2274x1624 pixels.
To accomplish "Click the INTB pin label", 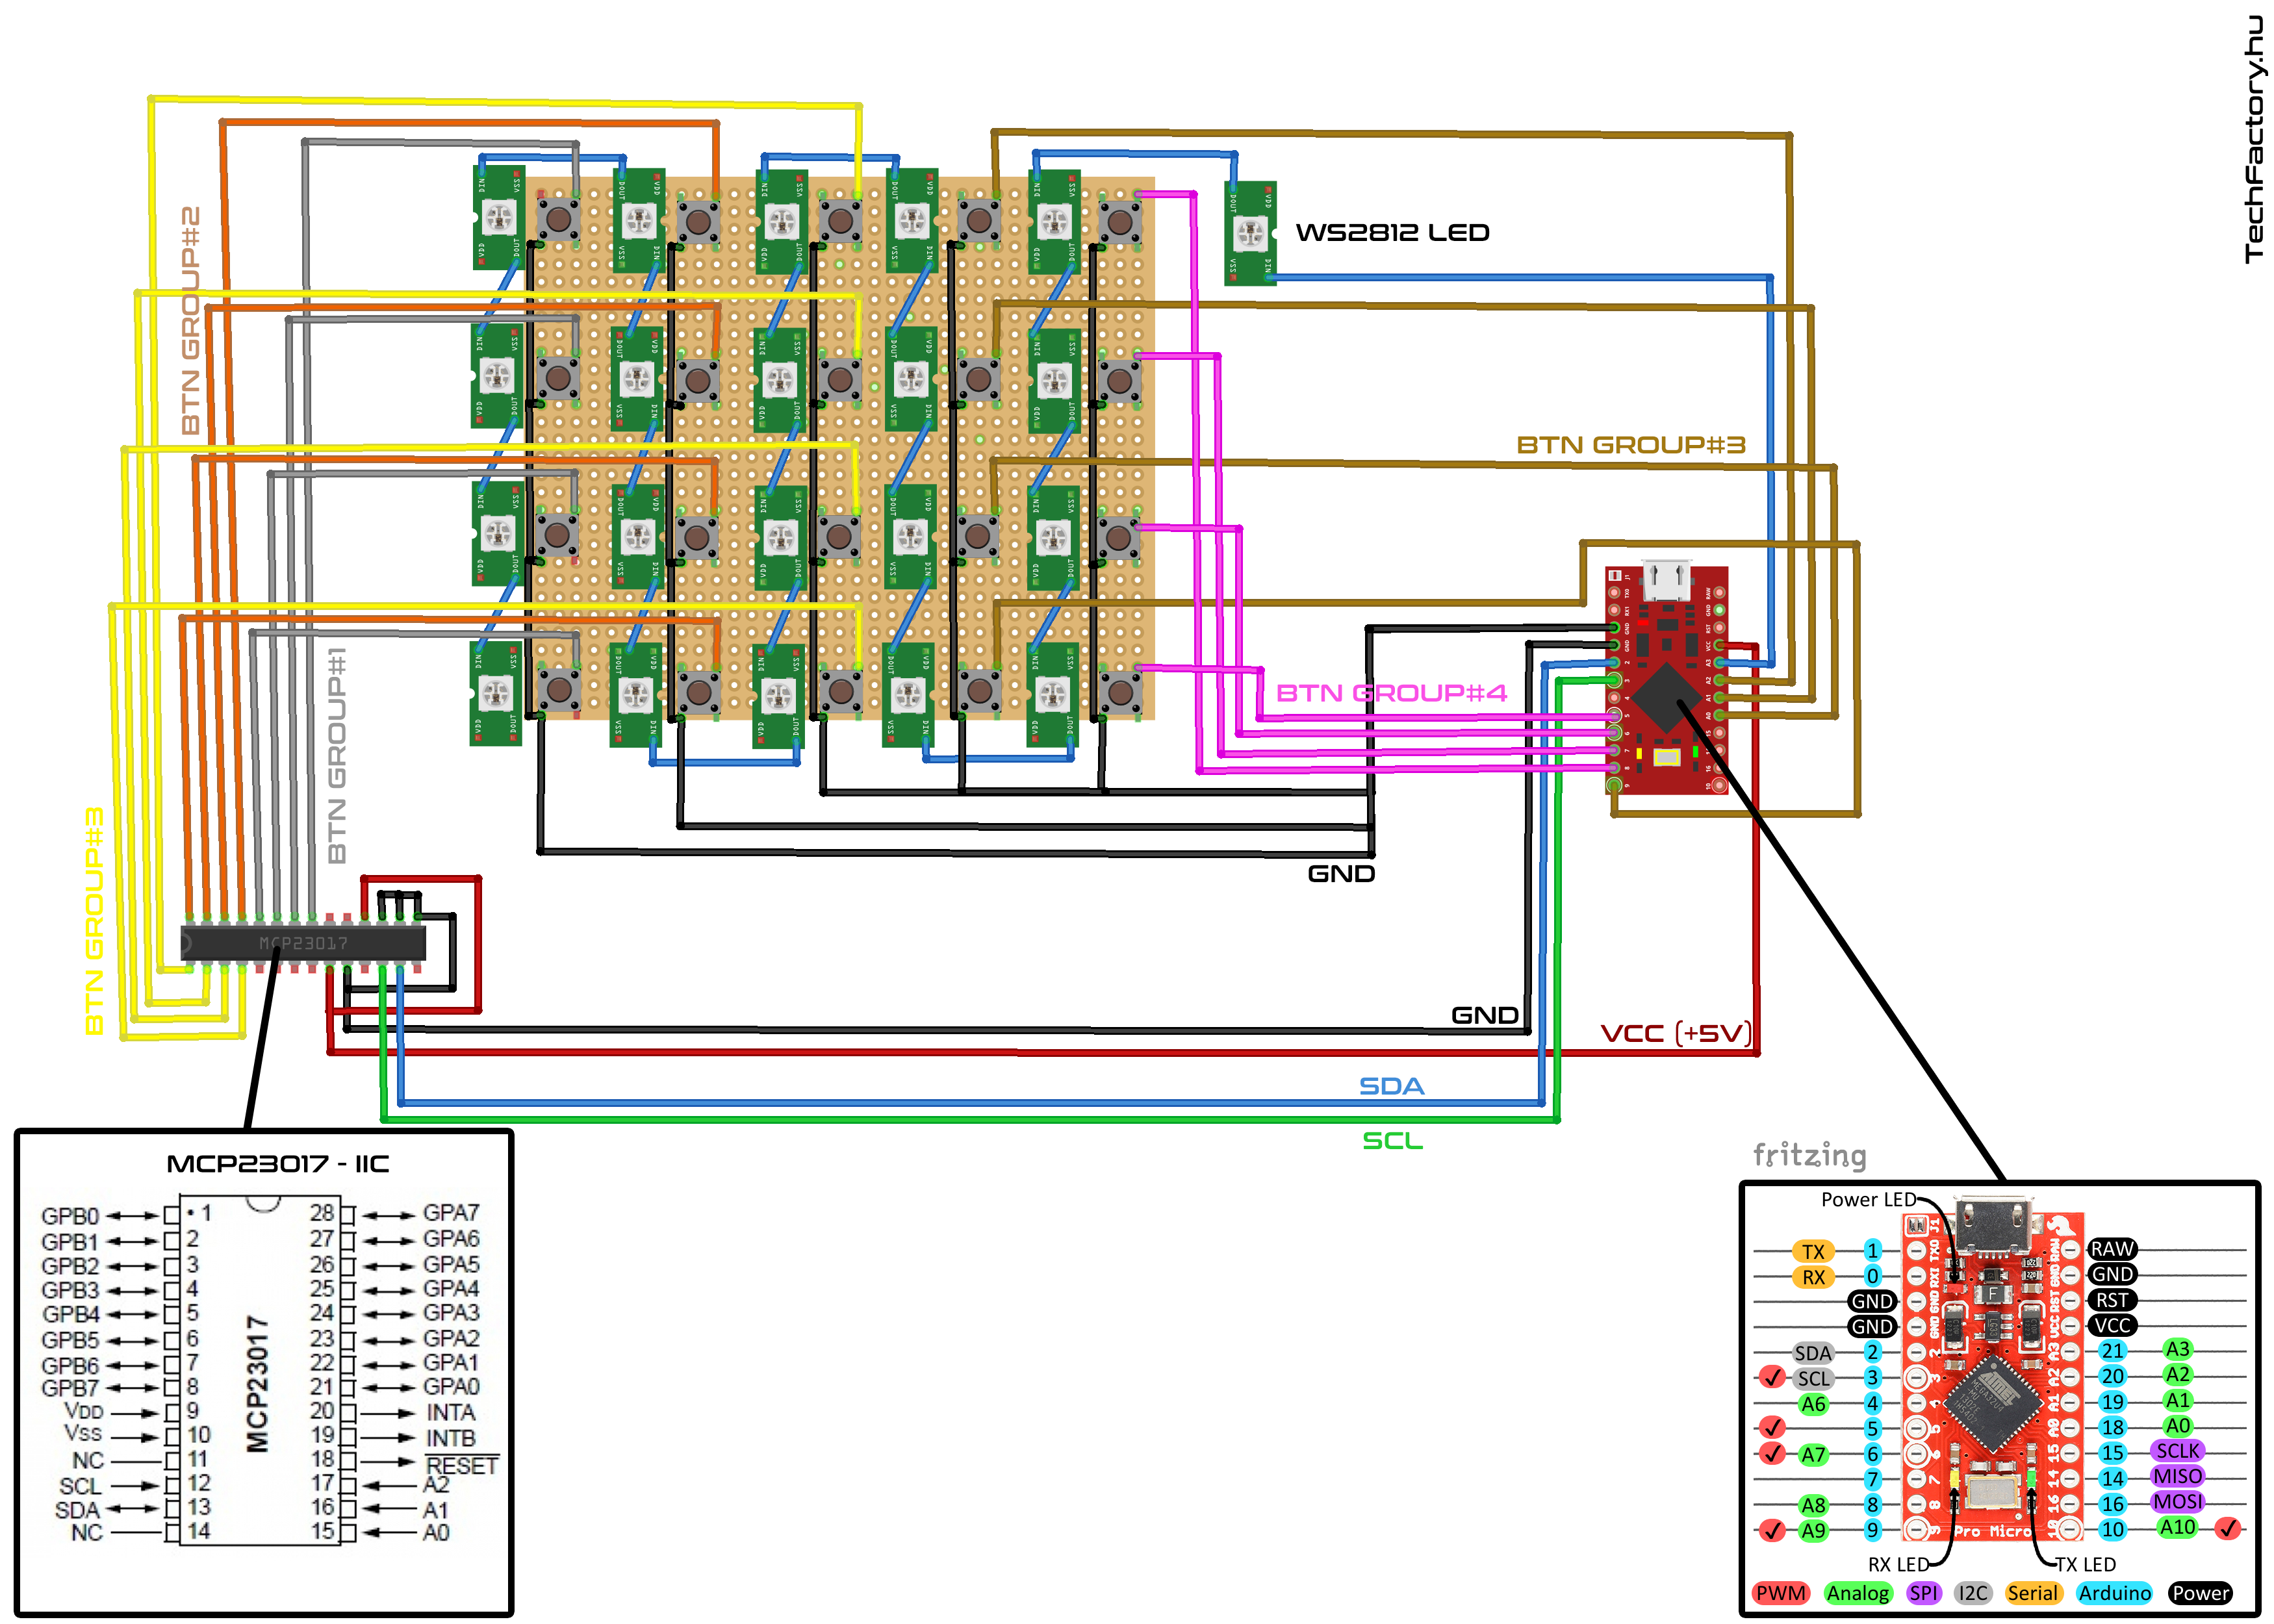I will [x=451, y=1439].
